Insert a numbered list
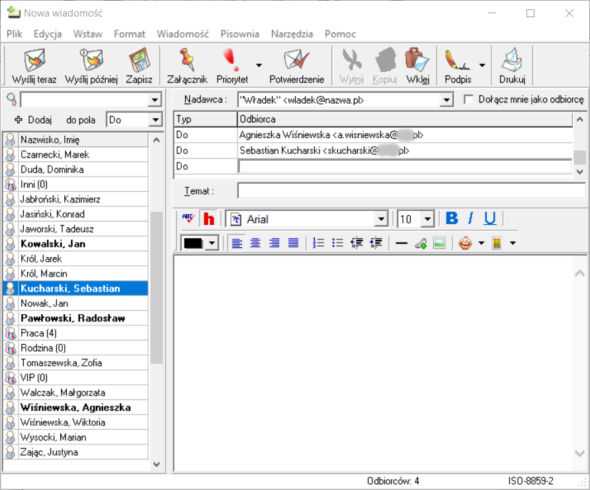Image resolution: width=590 pixels, height=490 pixels. point(318,243)
